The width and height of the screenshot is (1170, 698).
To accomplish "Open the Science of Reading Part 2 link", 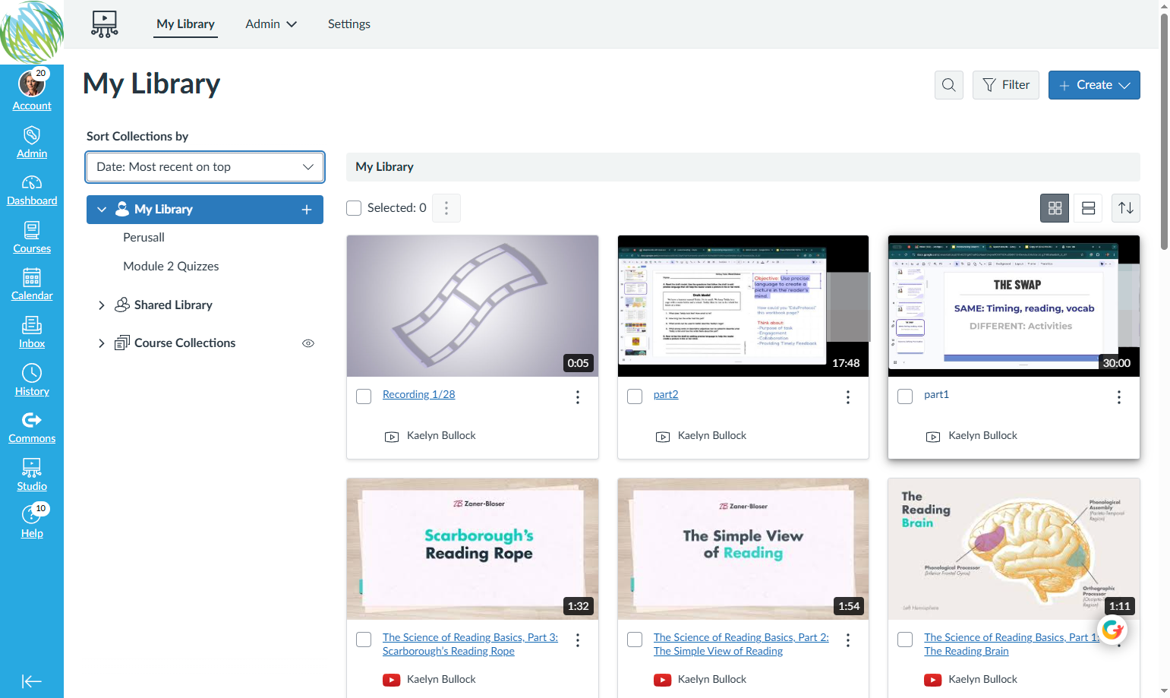I will 741,645.
